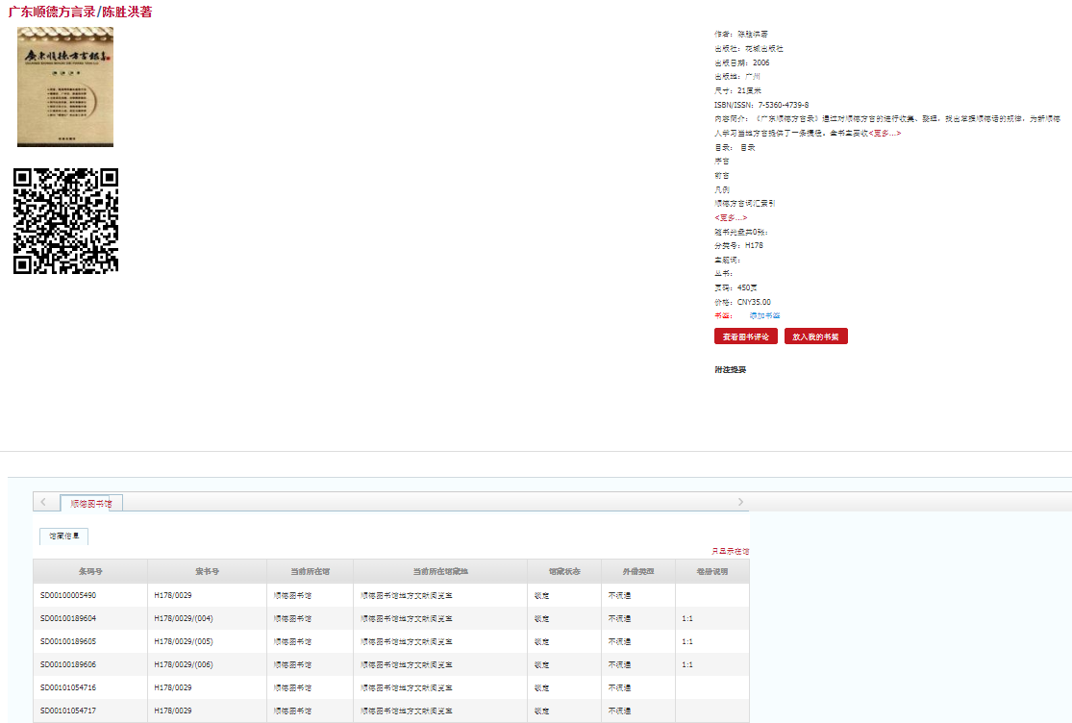Click the right arrow of library tab strip

tap(740, 502)
